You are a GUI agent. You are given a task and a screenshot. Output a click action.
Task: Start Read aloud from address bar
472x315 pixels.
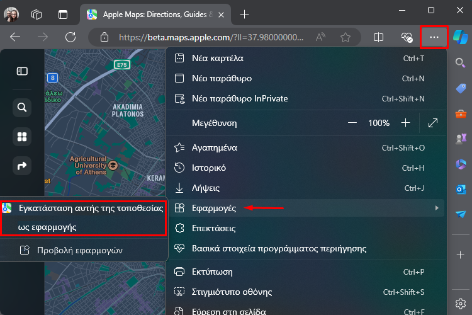pyautogui.click(x=320, y=37)
